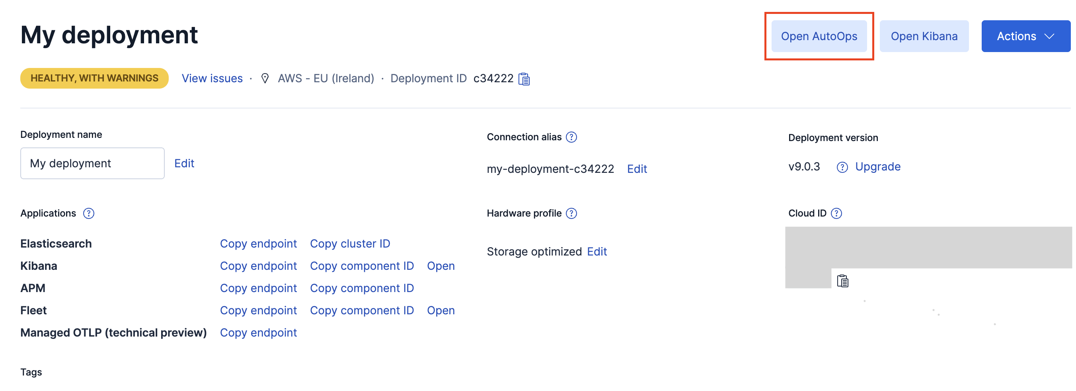Screen dimensions: 1076x391
Task: Open Kibana from the header
Action: (x=924, y=36)
